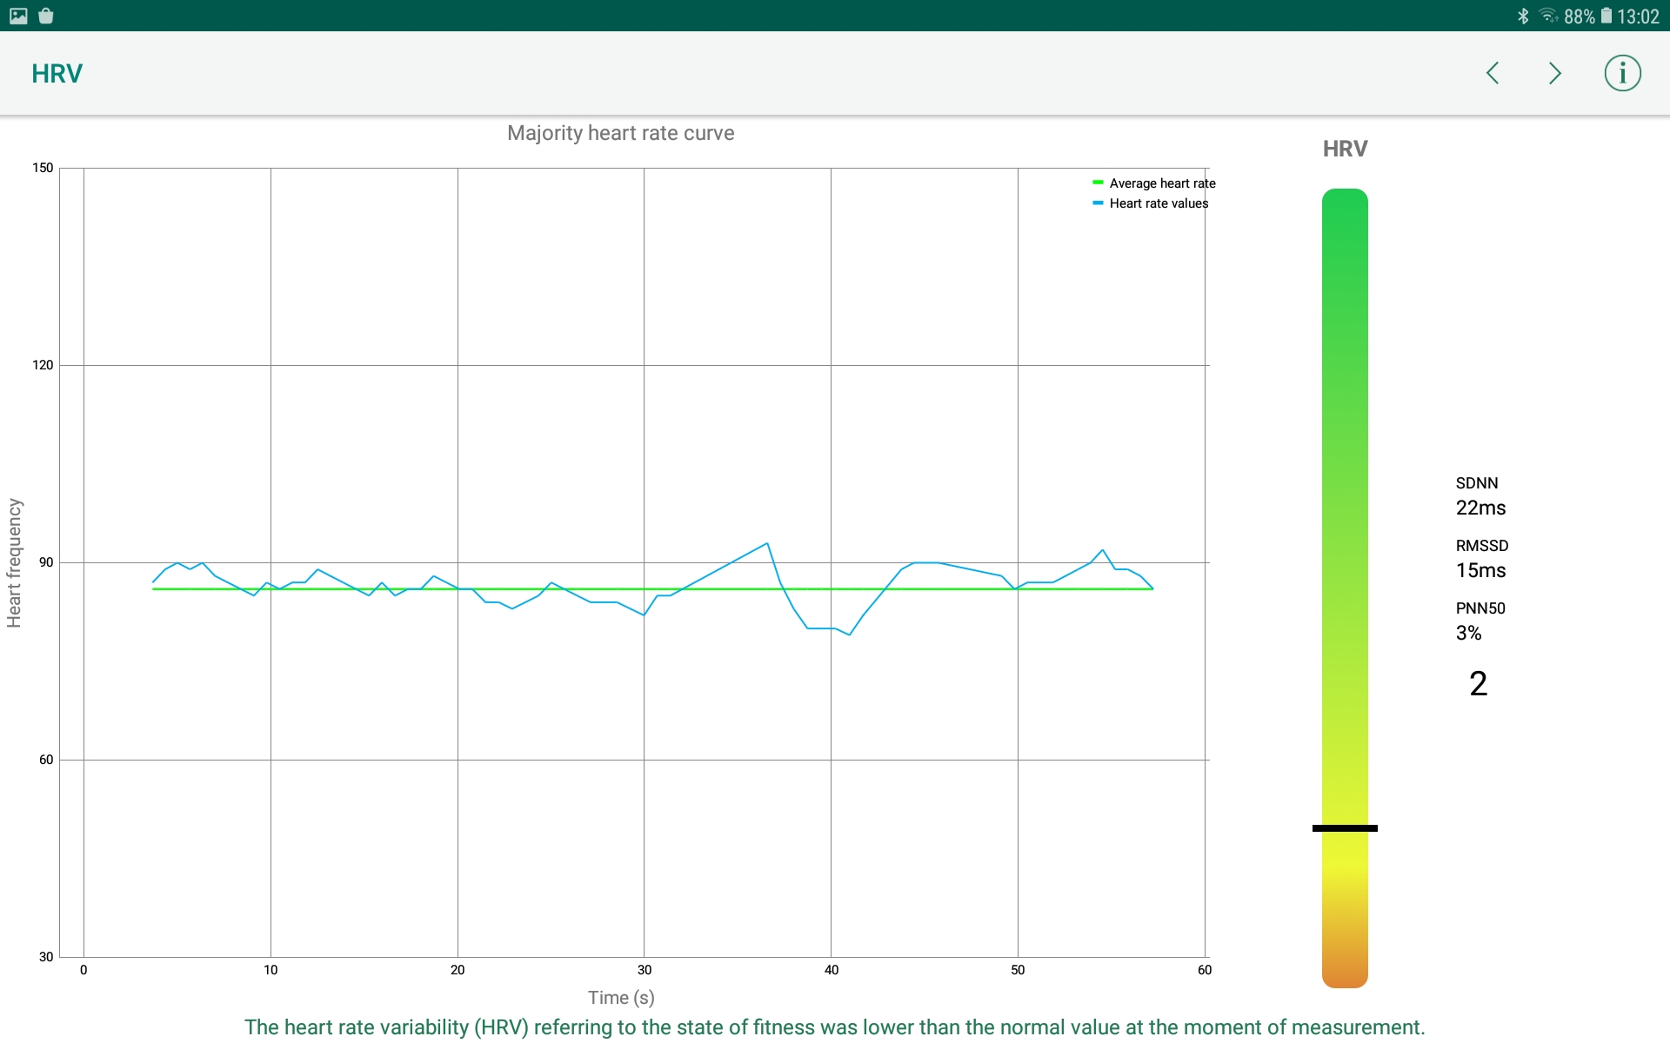1670x1043 pixels.
Task: Click the black marker on HRV gauge
Action: [x=1345, y=828]
